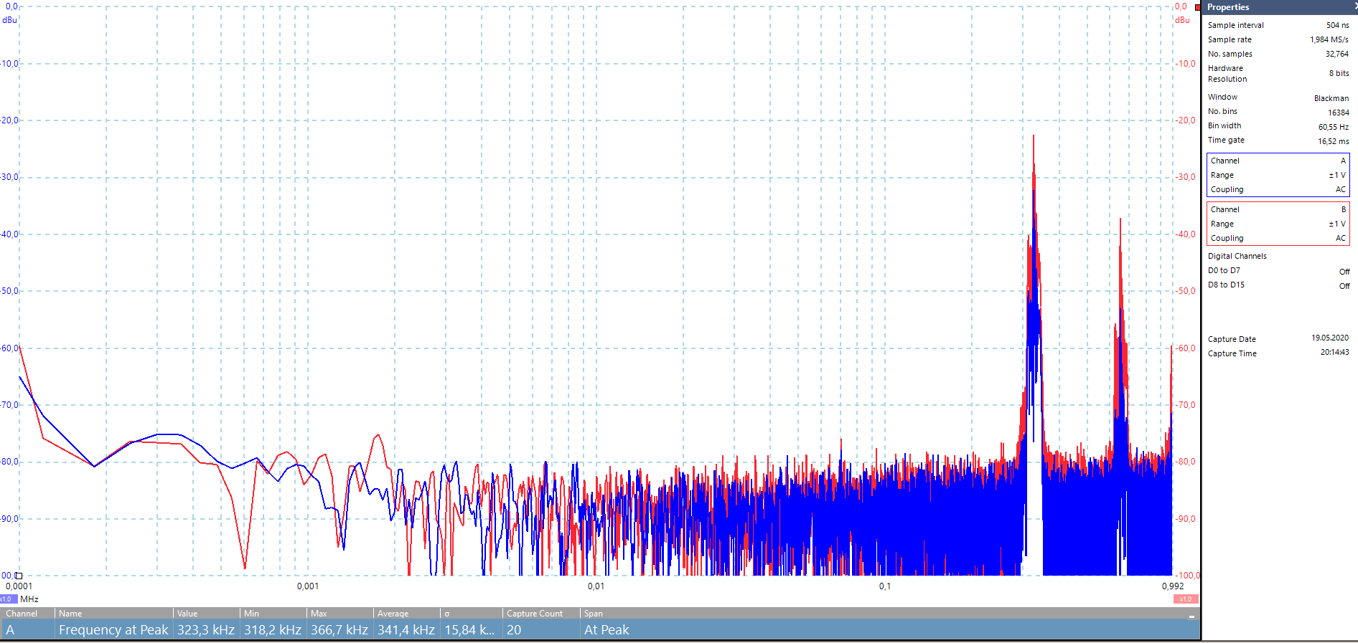Screen dimensions: 1358x643
Task: Click the Bin width 60,55 Hz value
Action: [x=1334, y=127]
